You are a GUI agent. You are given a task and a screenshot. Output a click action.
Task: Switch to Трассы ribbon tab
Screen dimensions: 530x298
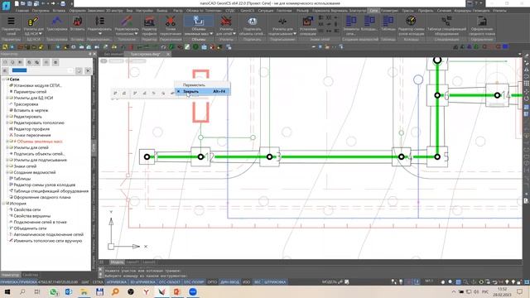[x=407, y=11]
